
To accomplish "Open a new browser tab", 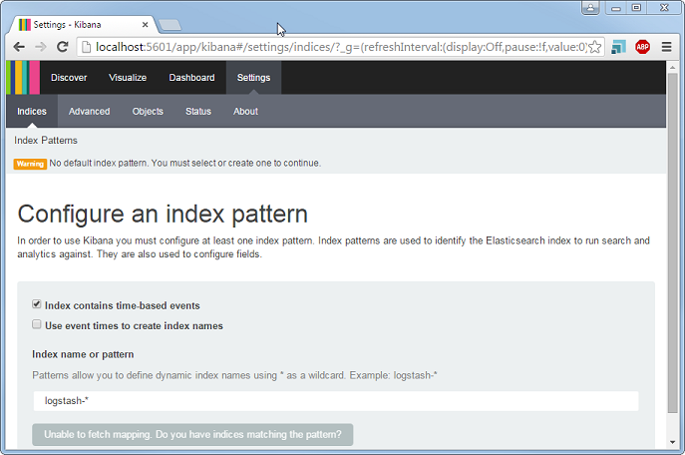I will pyautogui.click(x=170, y=25).
